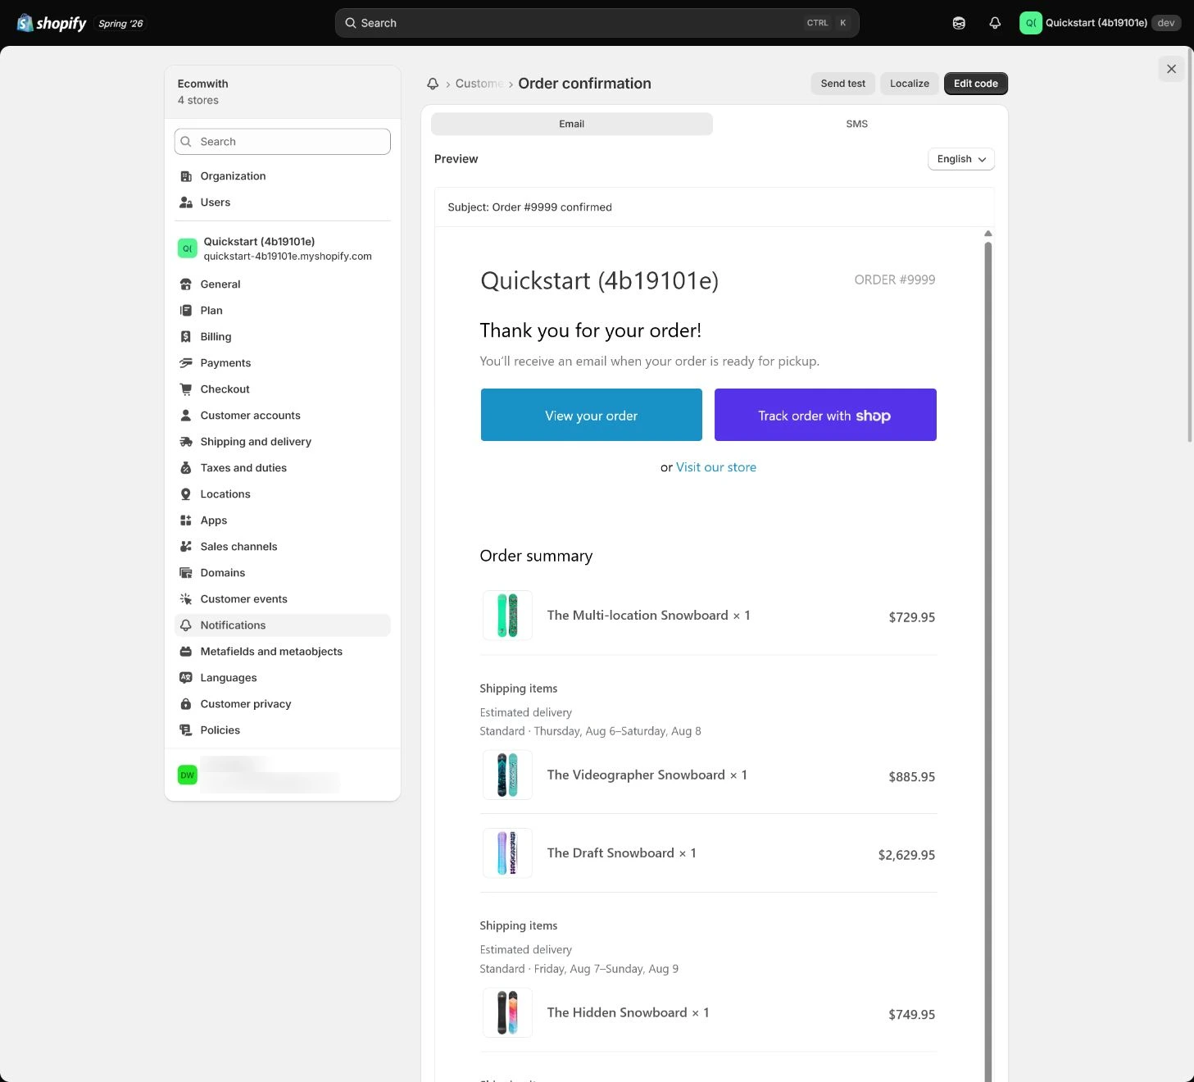
Task: Close the settings panel with X
Action: tap(1171, 69)
